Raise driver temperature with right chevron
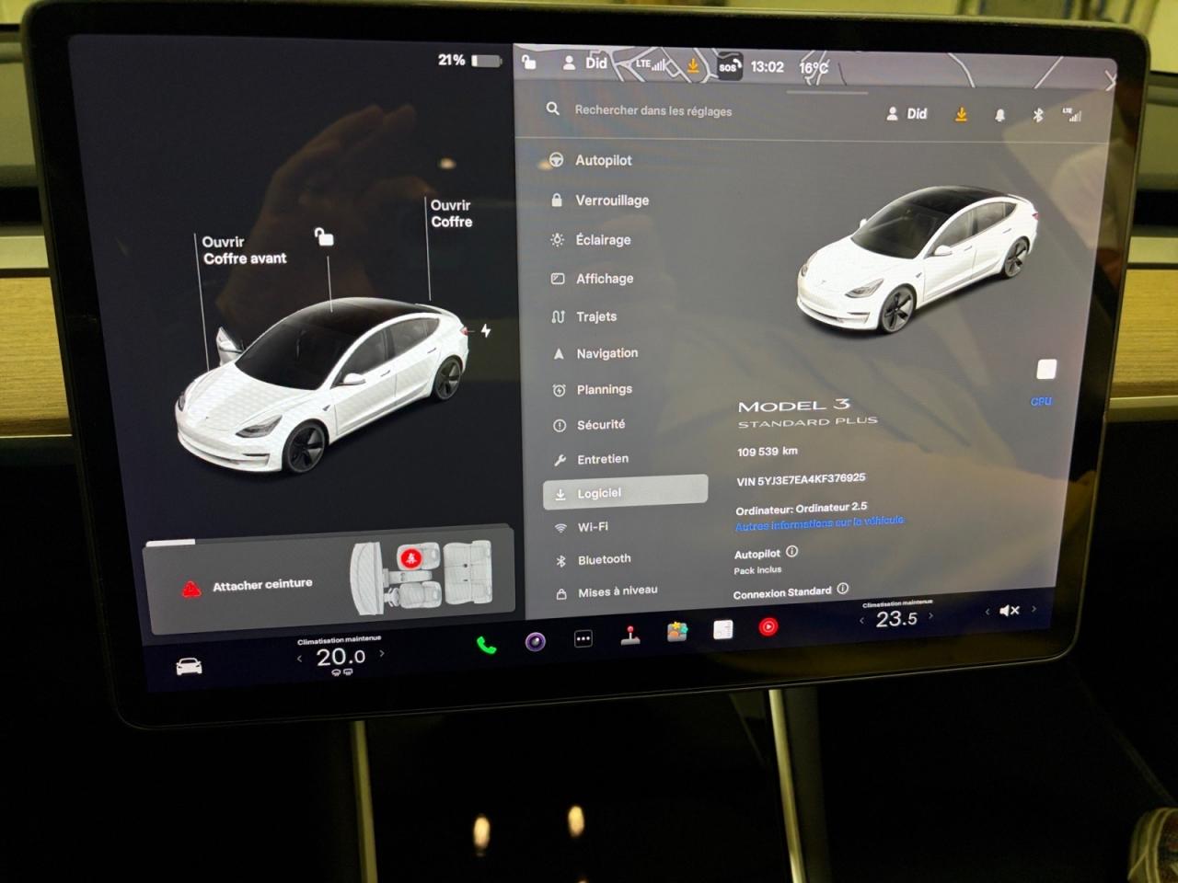 [x=382, y=654]
